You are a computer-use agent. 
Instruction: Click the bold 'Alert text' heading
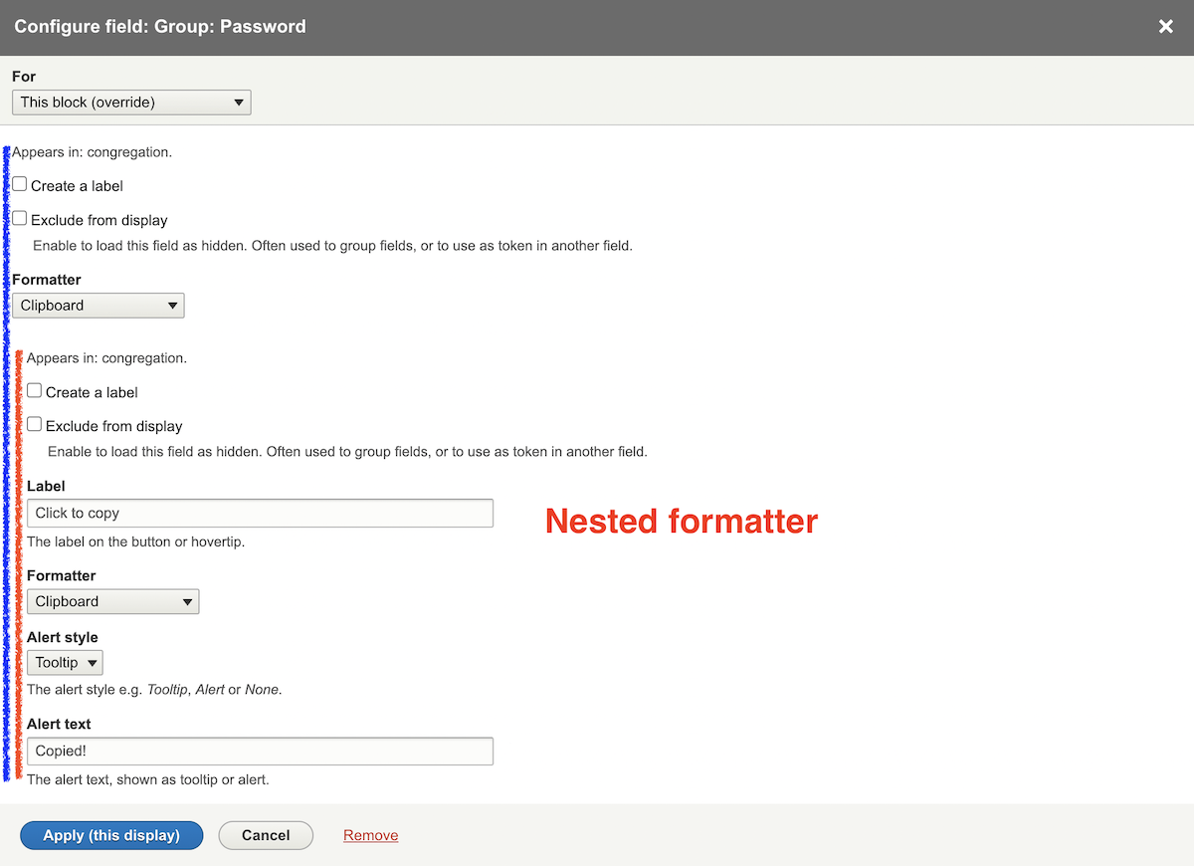59,724
